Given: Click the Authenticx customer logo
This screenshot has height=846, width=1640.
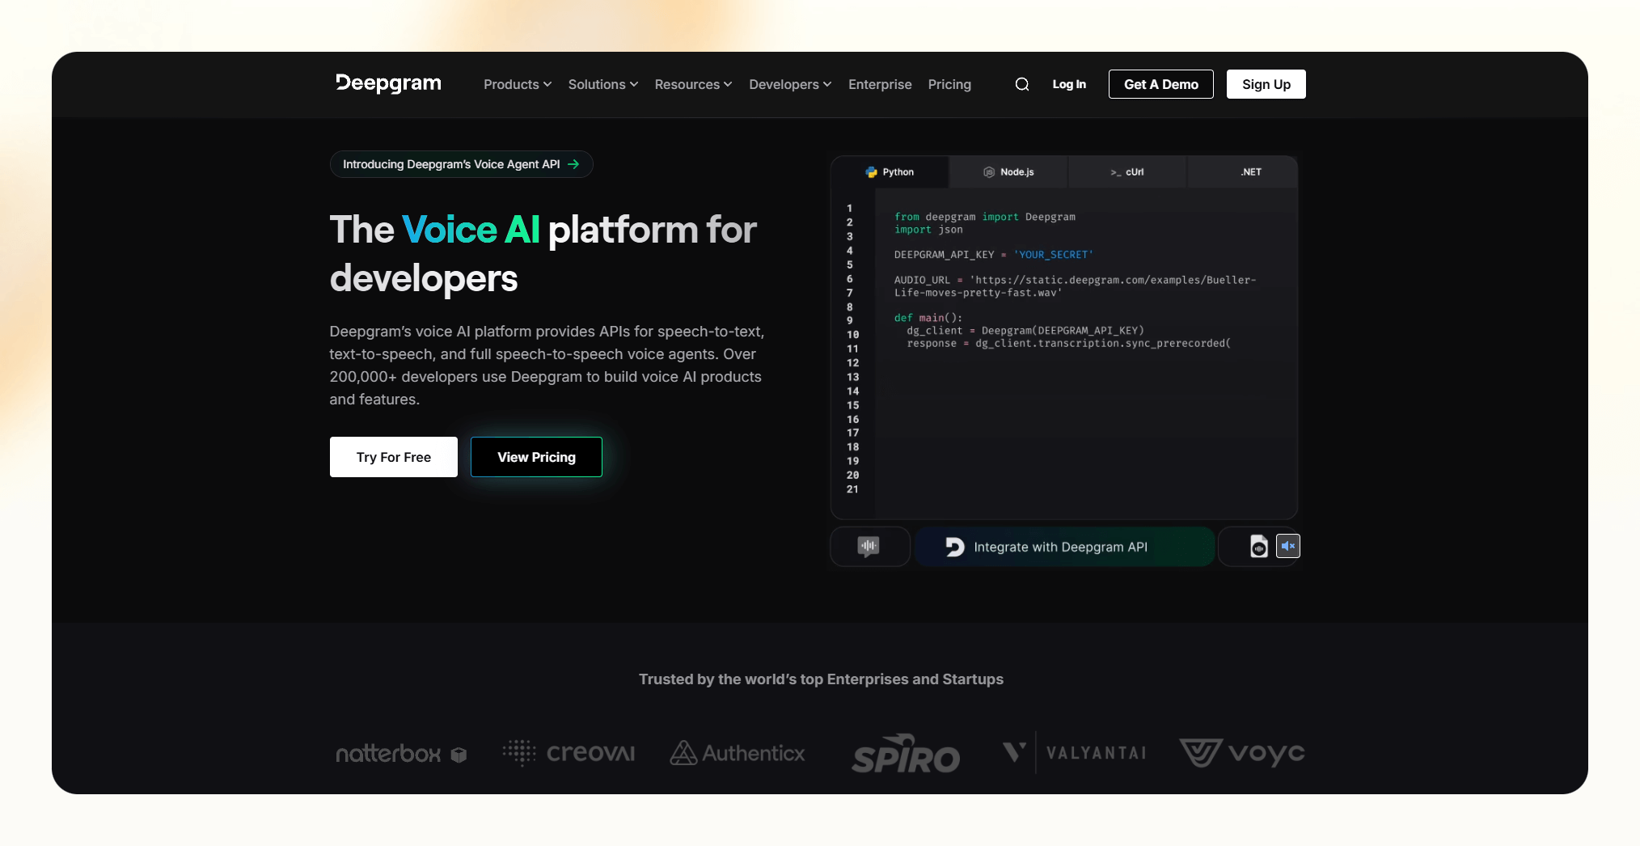Looking at the screenshot, I should tap(738, 753).
